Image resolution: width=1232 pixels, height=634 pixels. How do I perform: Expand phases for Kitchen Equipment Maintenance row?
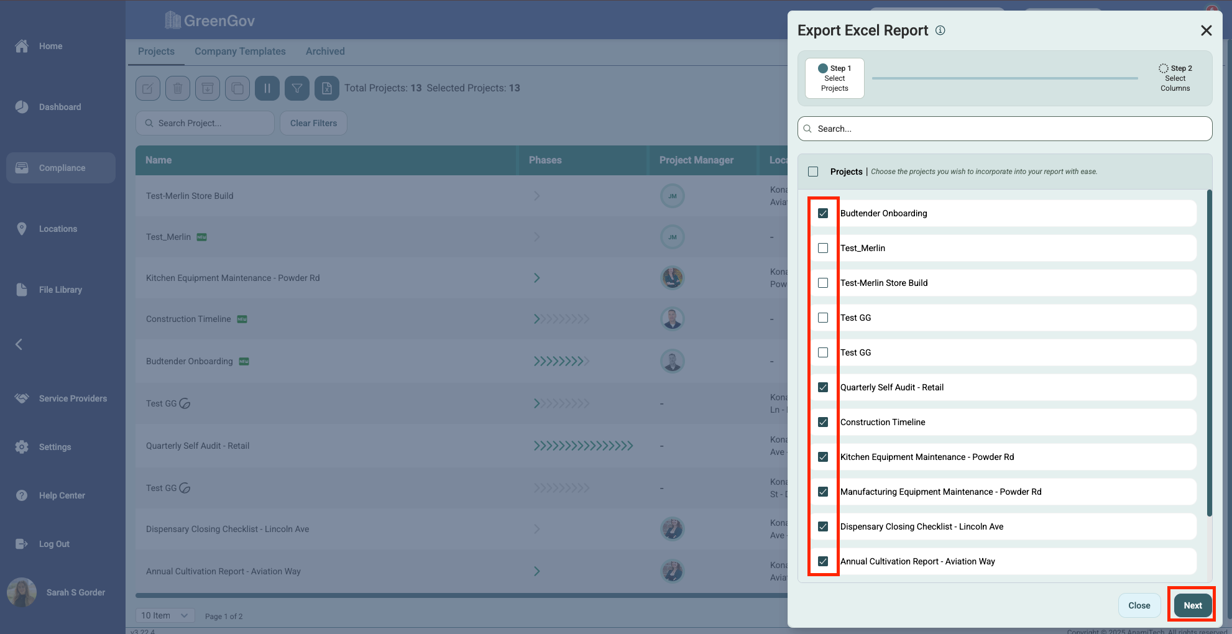536,278
